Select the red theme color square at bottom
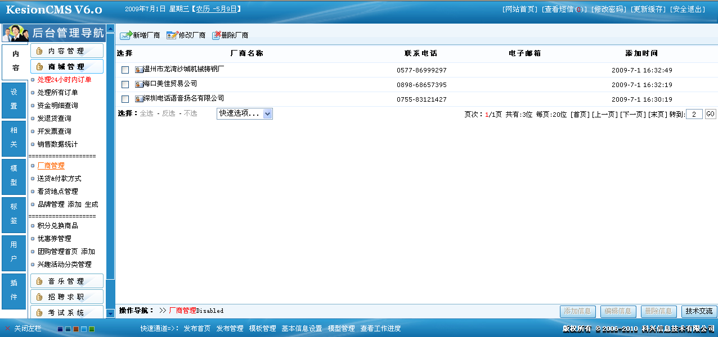The width and height of the screenshot is (718, 337). point(75,329)
